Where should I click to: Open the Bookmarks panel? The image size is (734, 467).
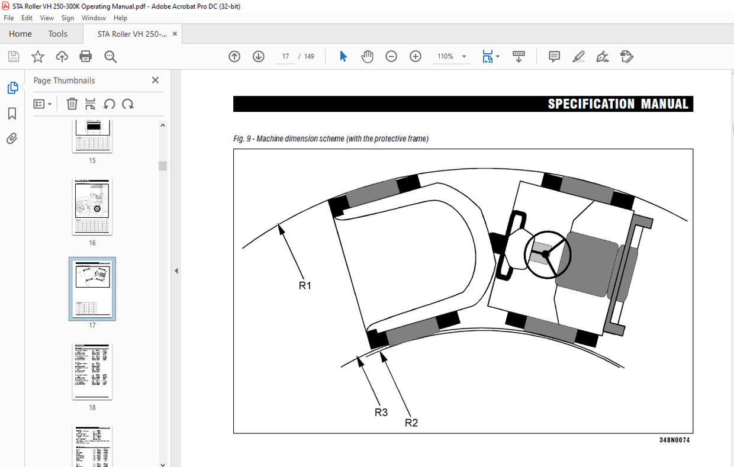tap(12, 114)
